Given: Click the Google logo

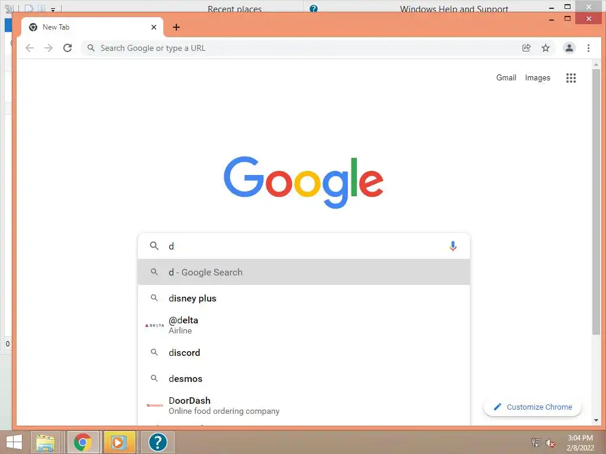Looking at the screenshot, I should (304, 182).
